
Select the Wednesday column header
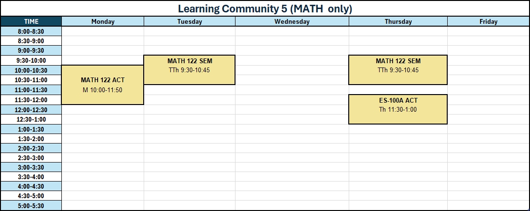(x=292, y=21)
